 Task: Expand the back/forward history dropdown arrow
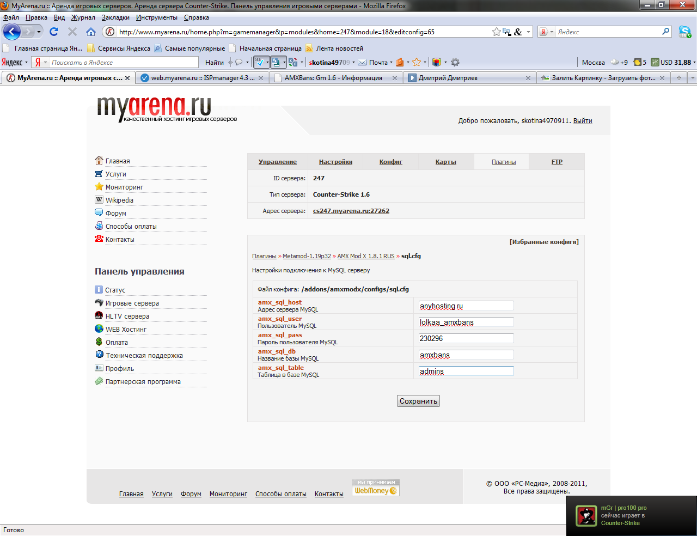pos(39,32)
